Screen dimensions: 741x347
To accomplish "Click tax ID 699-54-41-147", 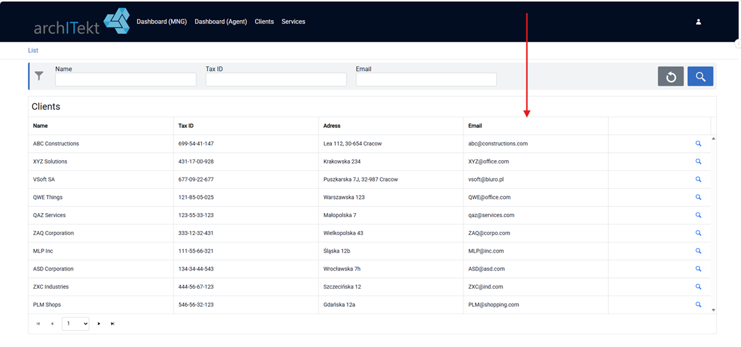I will point(196,143).
